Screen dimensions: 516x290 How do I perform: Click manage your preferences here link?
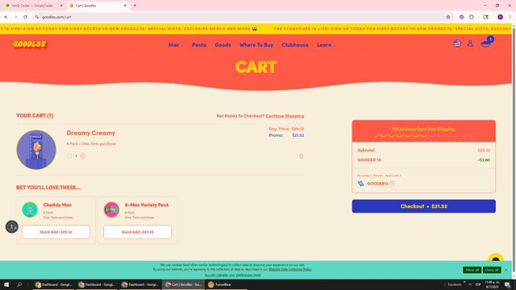[x=232, y=275]
